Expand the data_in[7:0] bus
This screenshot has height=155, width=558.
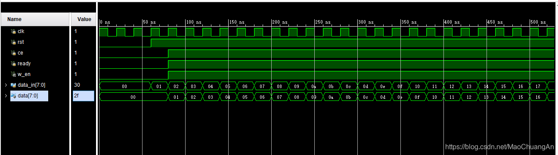6,85
